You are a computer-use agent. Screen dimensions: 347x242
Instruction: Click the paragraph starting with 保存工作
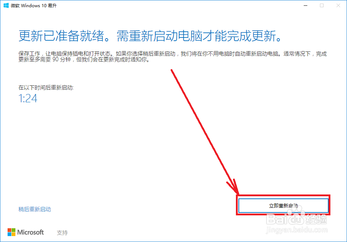pyautogui.click(x=173, y=57)
